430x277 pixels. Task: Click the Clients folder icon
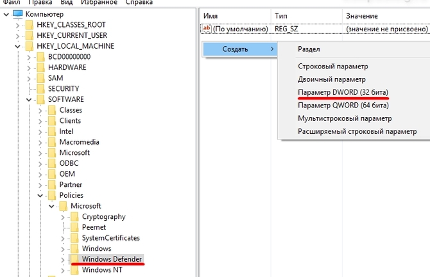tap(52, 121)
